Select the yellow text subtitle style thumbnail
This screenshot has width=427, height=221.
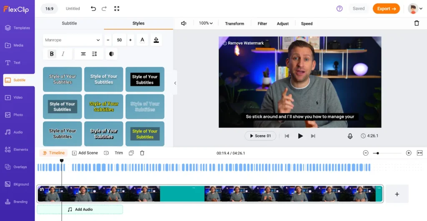(x=104, y=107)
